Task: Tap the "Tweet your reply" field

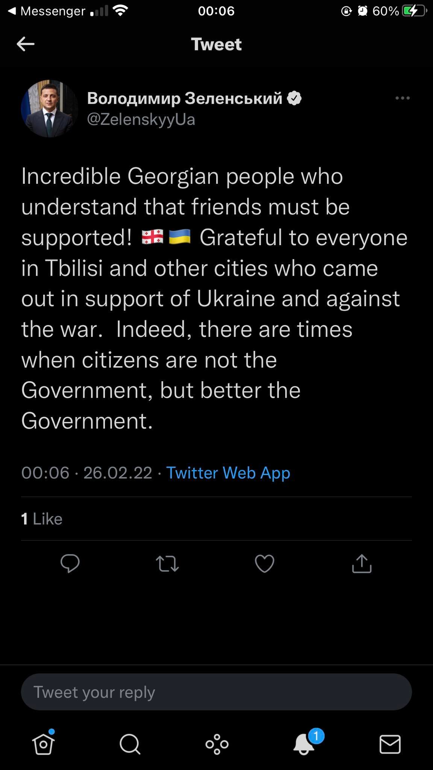Action: click(x=216, y=692)
